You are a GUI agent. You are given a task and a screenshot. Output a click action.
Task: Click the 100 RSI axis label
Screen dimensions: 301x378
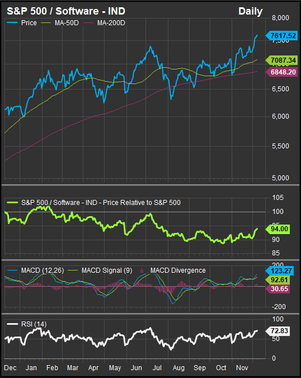tap(278, 319)
